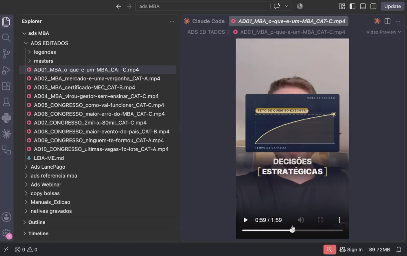Image resolution: width=407 pixels, height=256 pixels.
Task: Toggle the bottom Panel visibility
Action: [363, 6]
